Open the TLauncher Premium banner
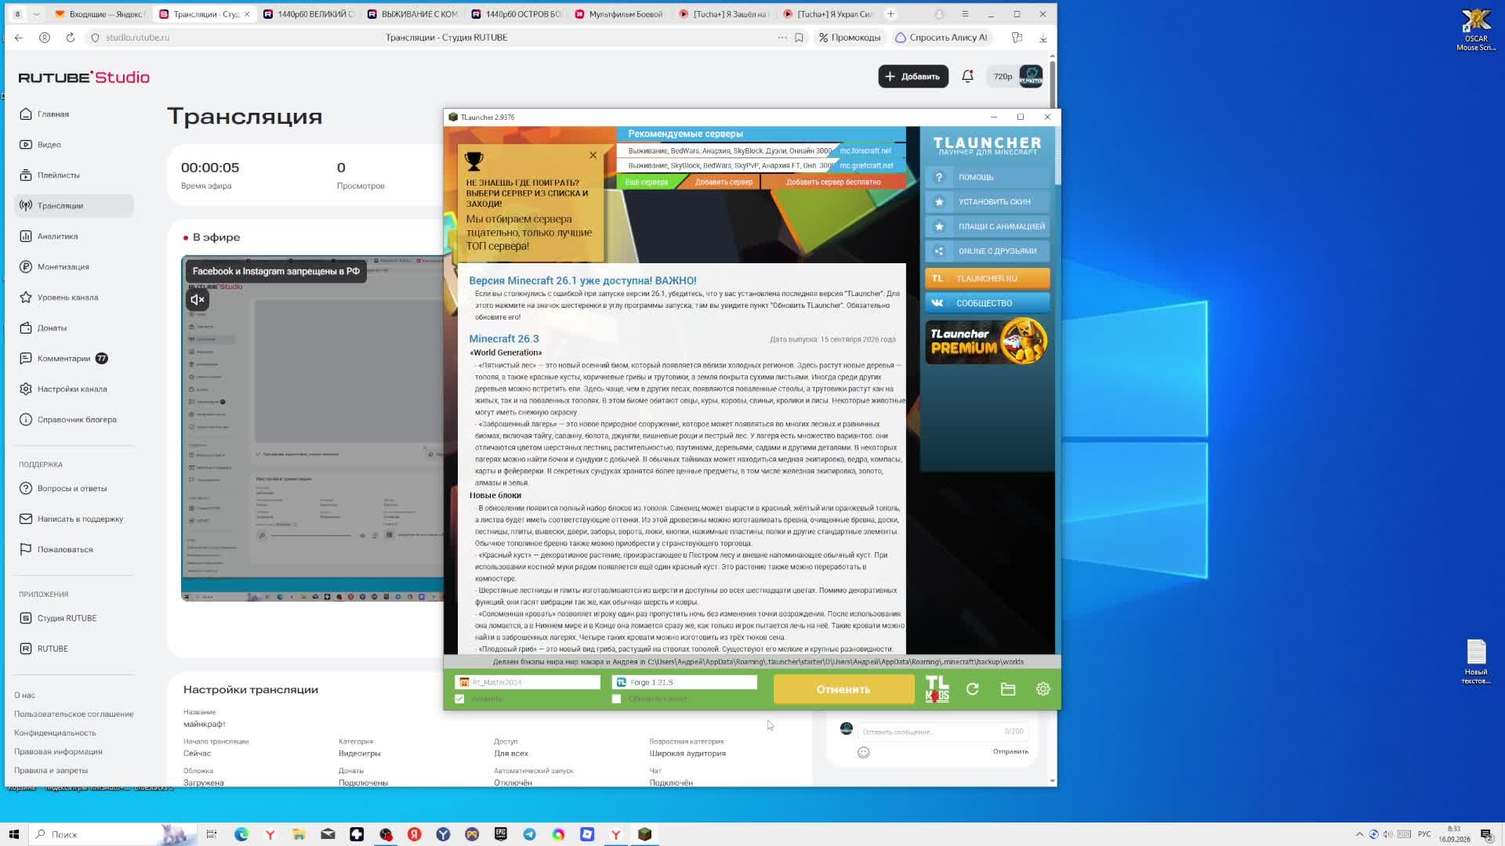Image resolution: width=1505 pixels, height=846 pixels. click(x=987, y=342)
